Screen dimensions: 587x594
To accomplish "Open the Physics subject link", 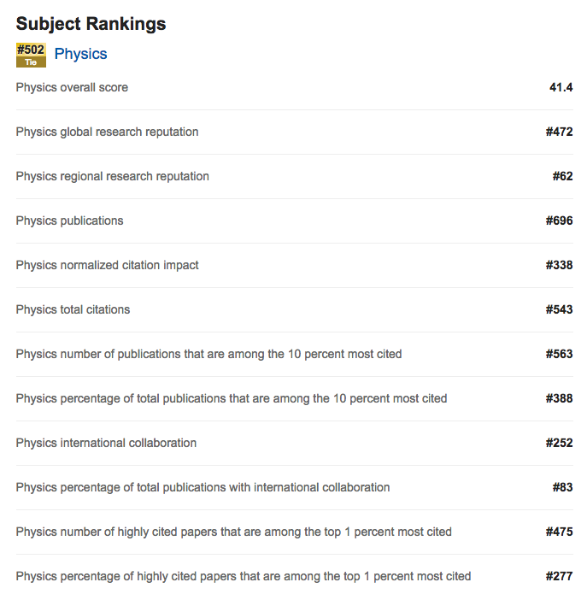I will (80, 54).
